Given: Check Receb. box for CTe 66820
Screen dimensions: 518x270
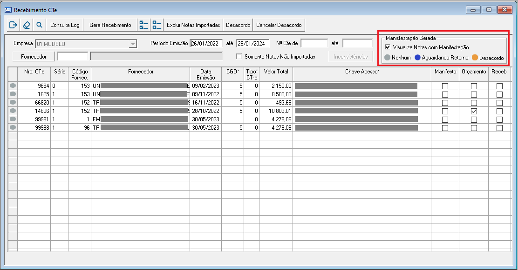Looking at the screenshot, I should [x=499, y=103].
